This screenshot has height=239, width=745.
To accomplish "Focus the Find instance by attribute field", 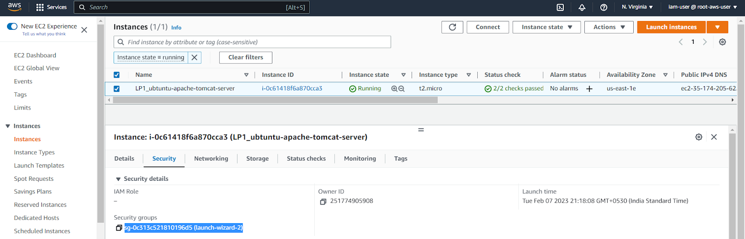I will pos(252,42).
